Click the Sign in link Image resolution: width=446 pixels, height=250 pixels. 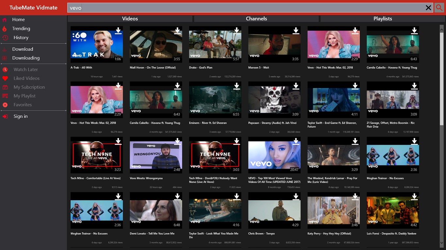21,117
